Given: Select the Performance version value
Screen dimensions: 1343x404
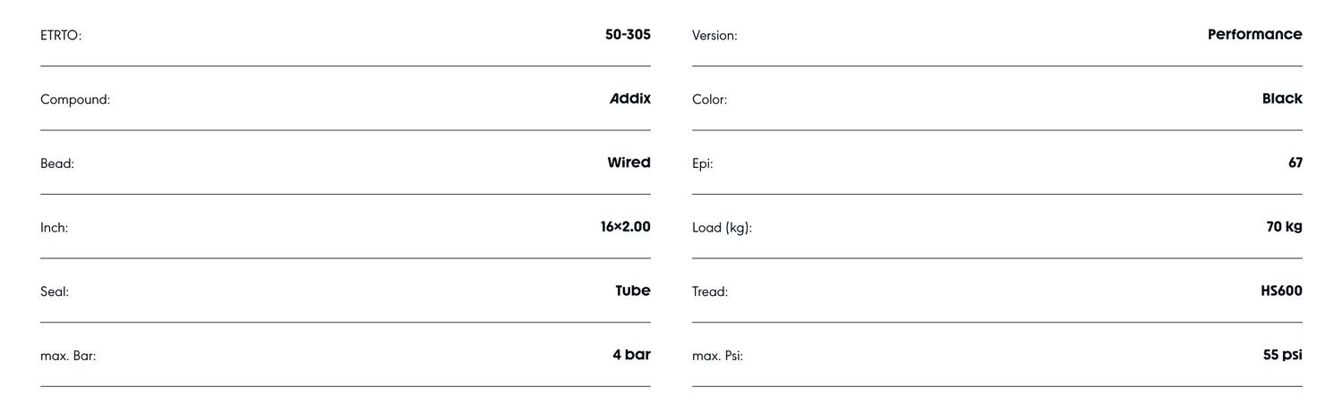Looking at the screenshot, I should click(x=1254, y=35).
